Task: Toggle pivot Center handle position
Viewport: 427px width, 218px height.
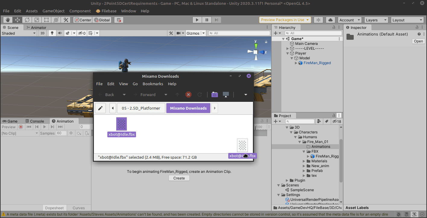Action: 82,20
